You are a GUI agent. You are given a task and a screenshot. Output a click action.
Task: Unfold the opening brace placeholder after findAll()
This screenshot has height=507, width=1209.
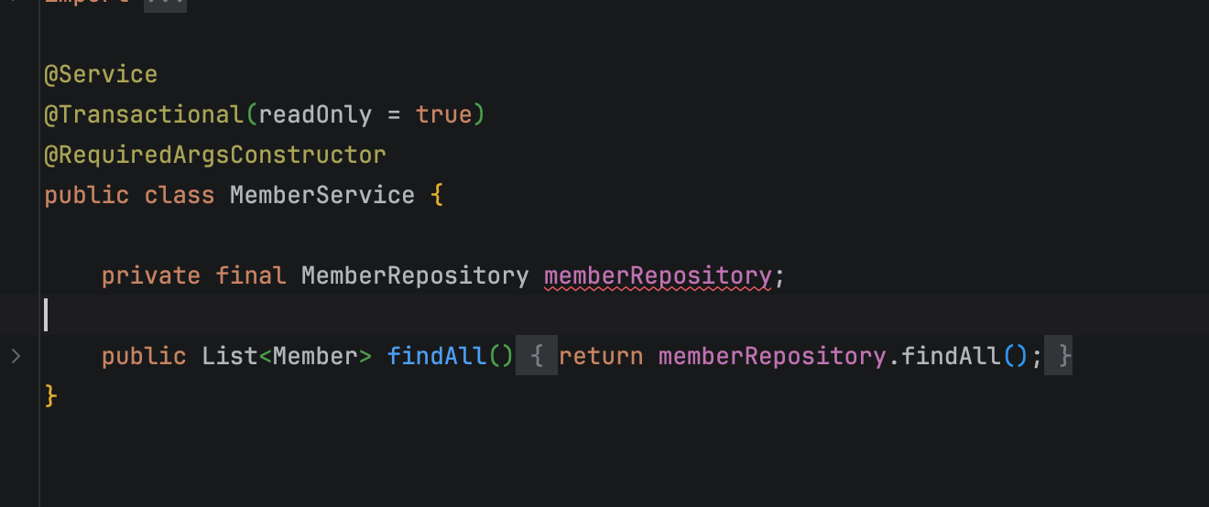538,356
